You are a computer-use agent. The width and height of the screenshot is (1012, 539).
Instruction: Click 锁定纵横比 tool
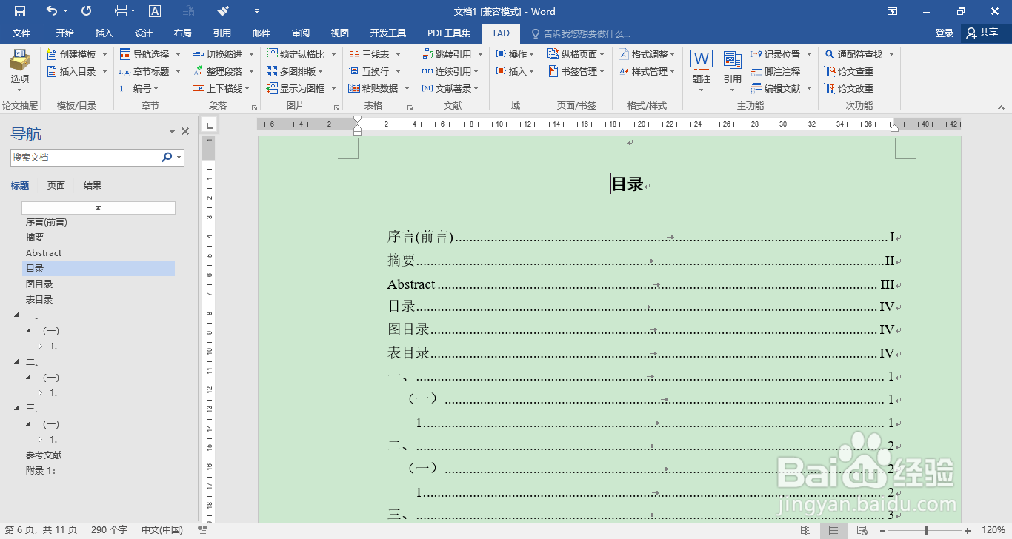[301, 55]
